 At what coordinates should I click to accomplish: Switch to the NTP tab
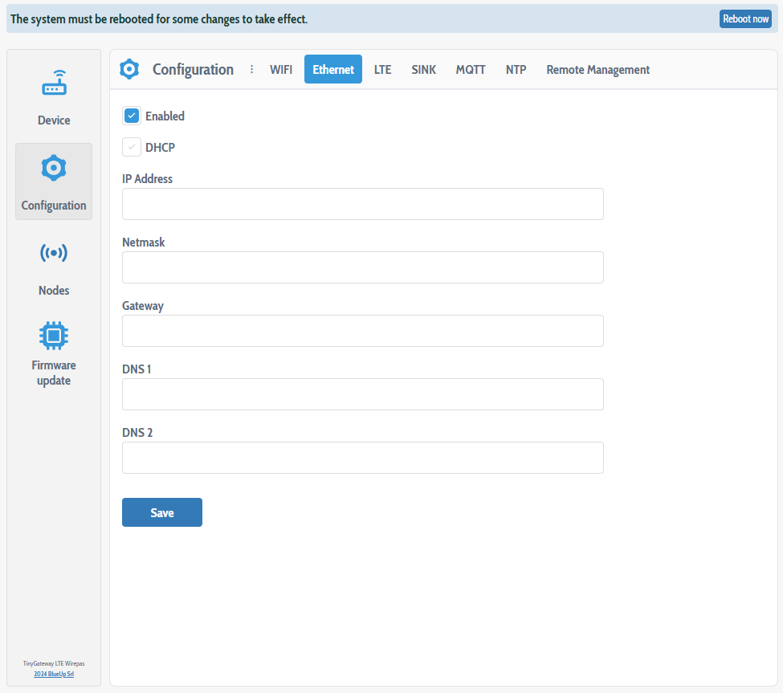click(516, 70)
